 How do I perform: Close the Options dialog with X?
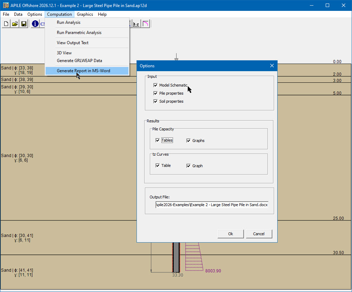272,66
